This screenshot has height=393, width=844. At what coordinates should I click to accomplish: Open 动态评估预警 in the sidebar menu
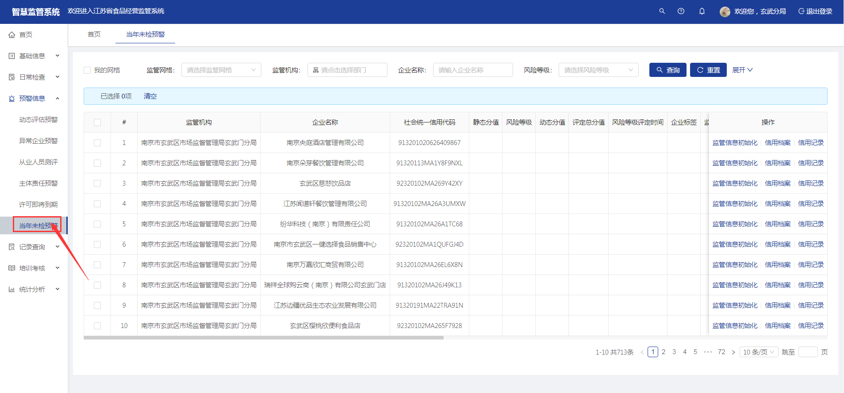pos(38,120)
